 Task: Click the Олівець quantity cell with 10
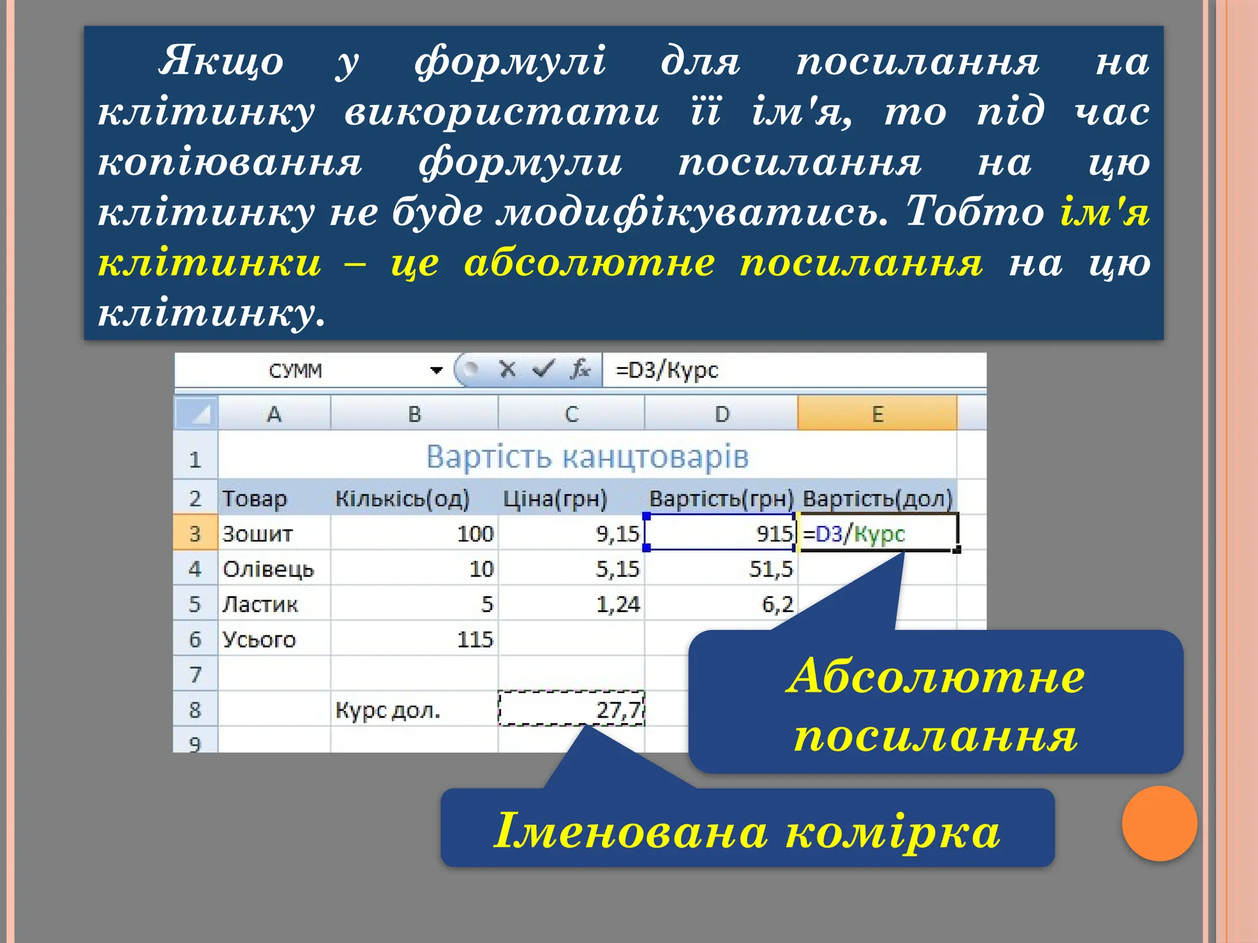pos(415,568)
